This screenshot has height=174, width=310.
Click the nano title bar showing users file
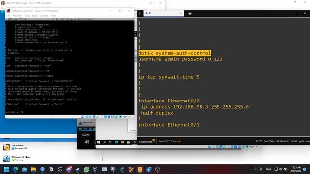[70, 19]
